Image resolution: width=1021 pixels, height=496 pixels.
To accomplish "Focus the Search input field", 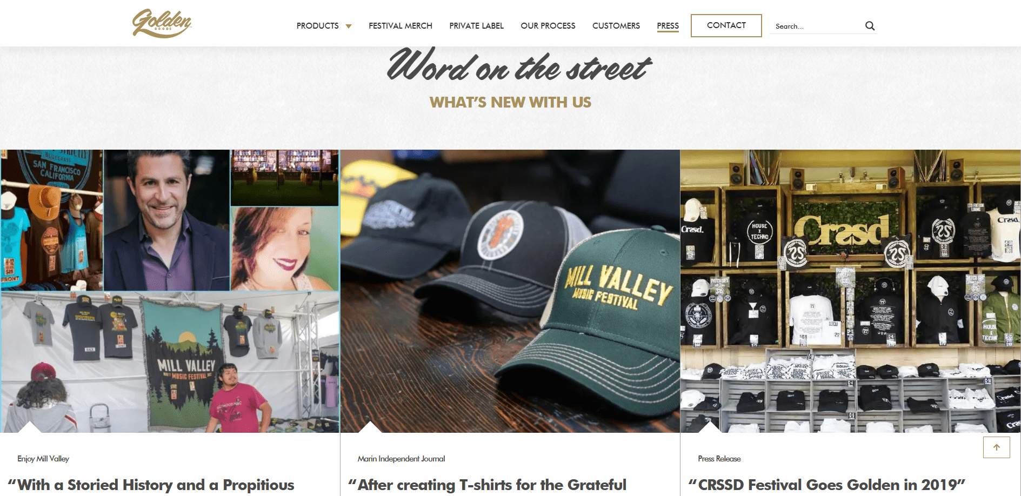I will tap(817, 26).
